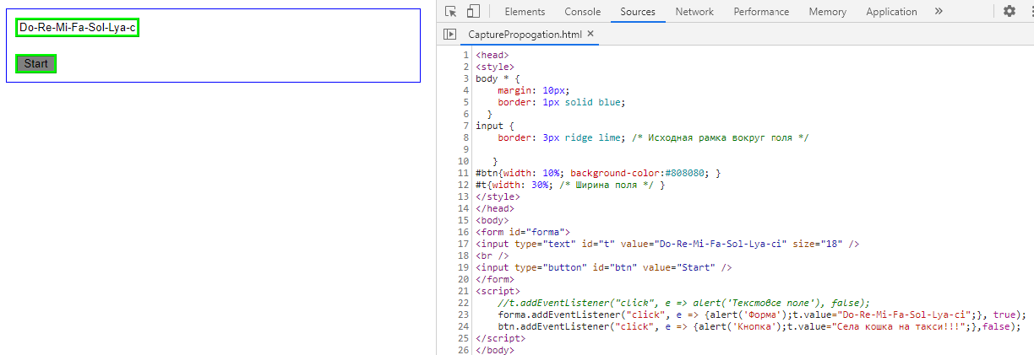Activate the inspect element picker icon
Image resolution: width=1034 pixels, height=355 pixels.
pyautogui.click(x=451, y=12)
